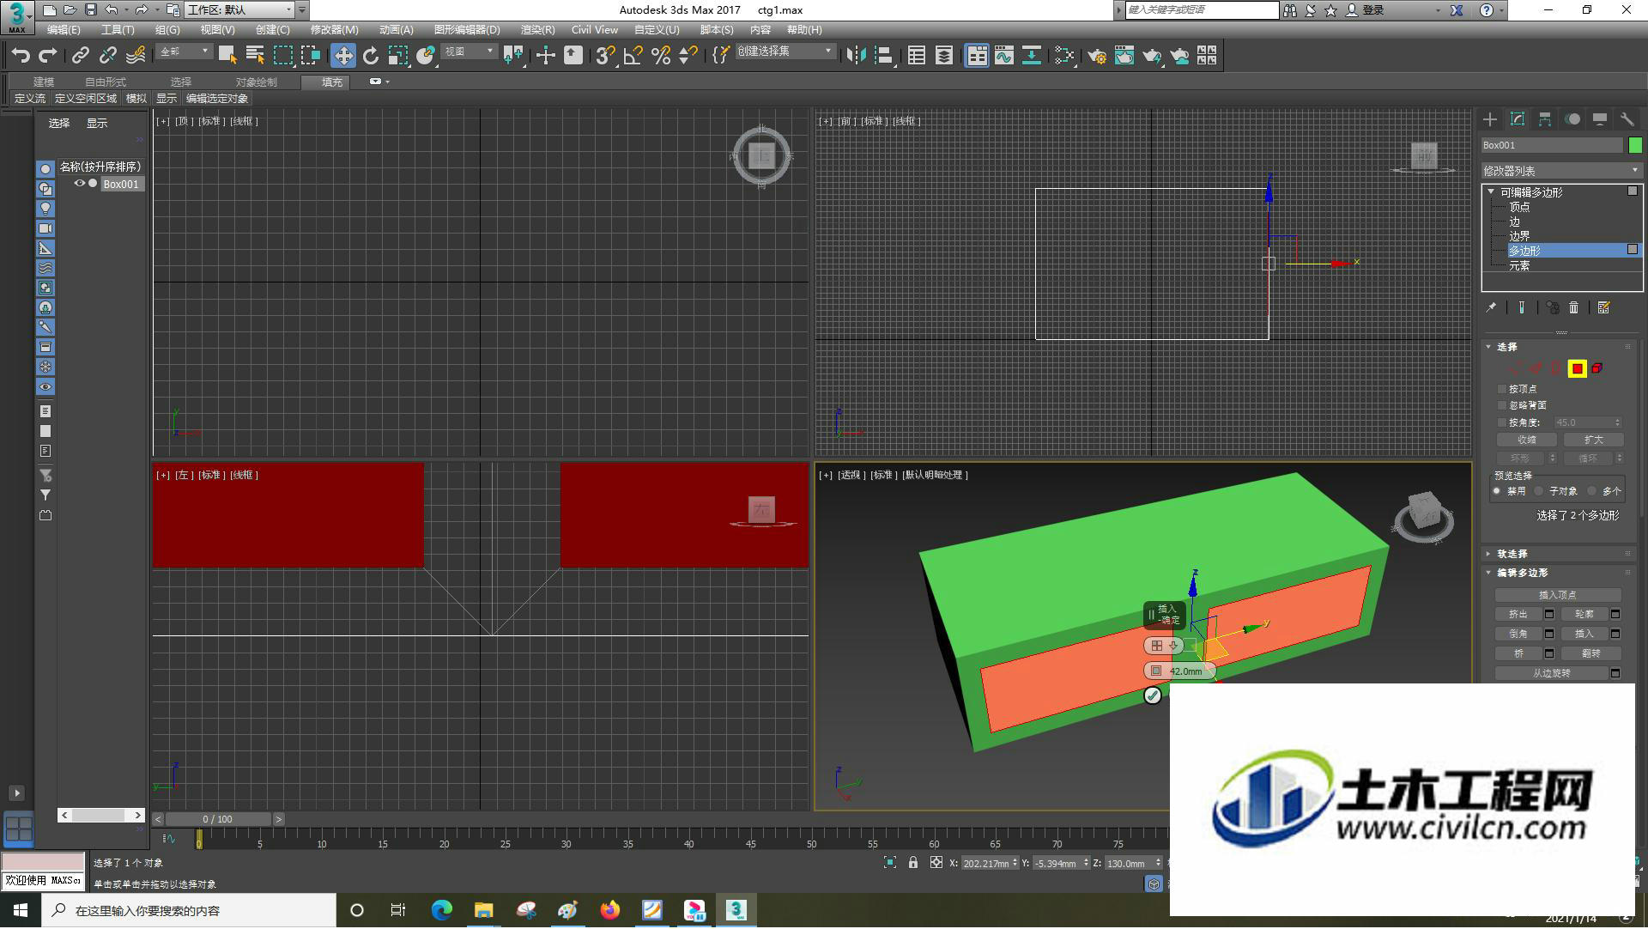Viewport: 1648px width, 929px height.
Task: Toggle selection lock in status bar
Action: 913,863
